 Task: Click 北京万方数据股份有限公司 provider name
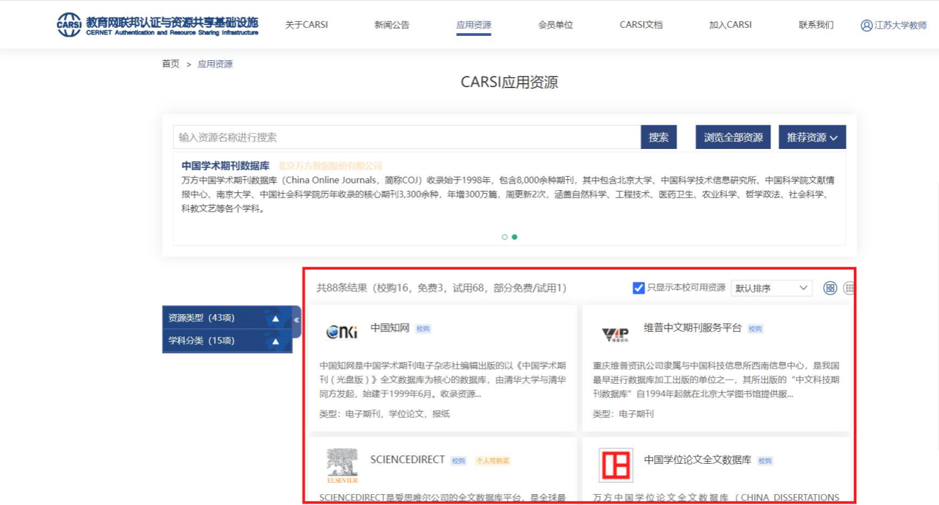coord(331,166)
